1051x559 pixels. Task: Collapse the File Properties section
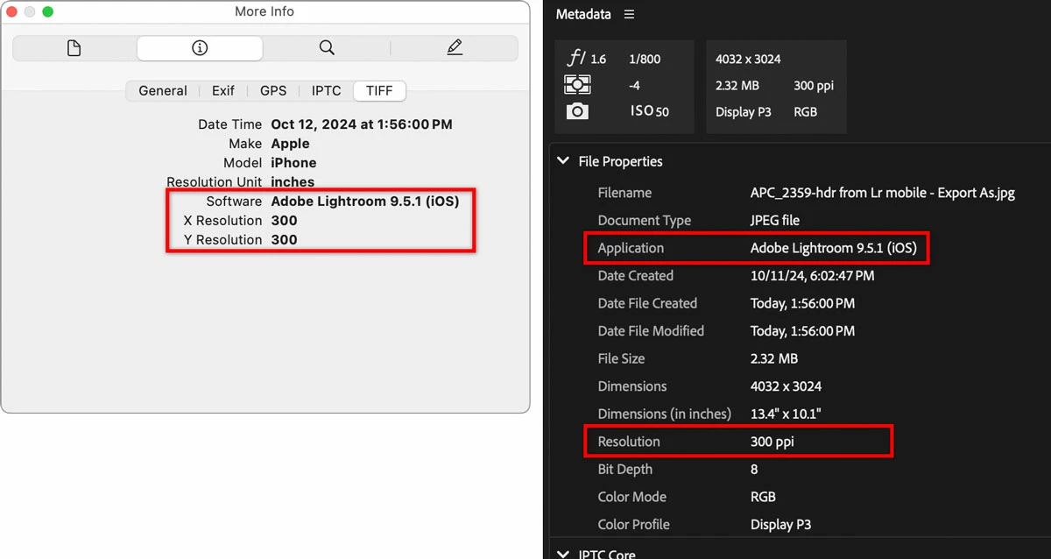pyautogui.click(x=563, y=161)
